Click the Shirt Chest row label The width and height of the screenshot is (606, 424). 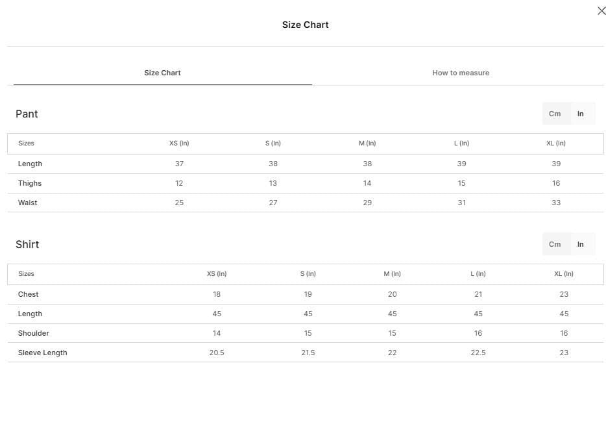tap(28, 294)
